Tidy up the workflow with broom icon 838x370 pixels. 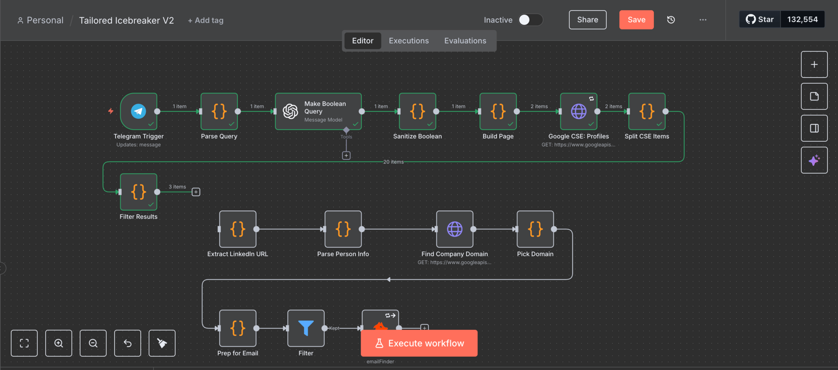coord(162,343)
